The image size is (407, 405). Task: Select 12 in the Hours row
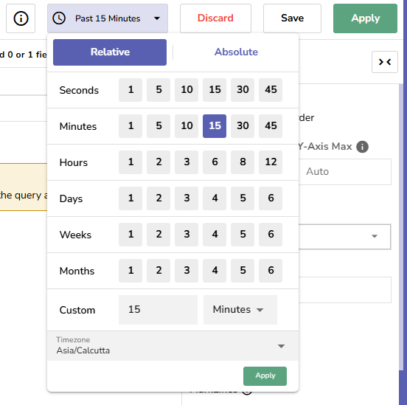click(x=271, y=162)
